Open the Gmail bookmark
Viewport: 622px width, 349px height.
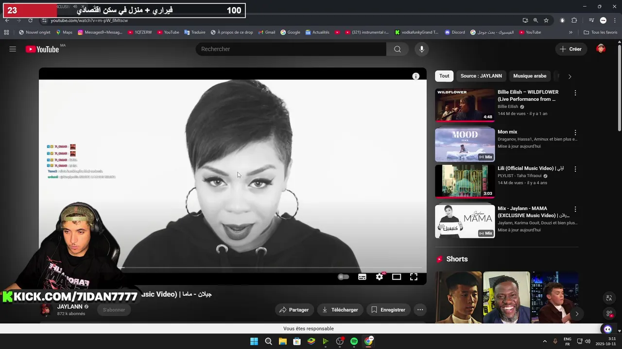coord(266,32)
